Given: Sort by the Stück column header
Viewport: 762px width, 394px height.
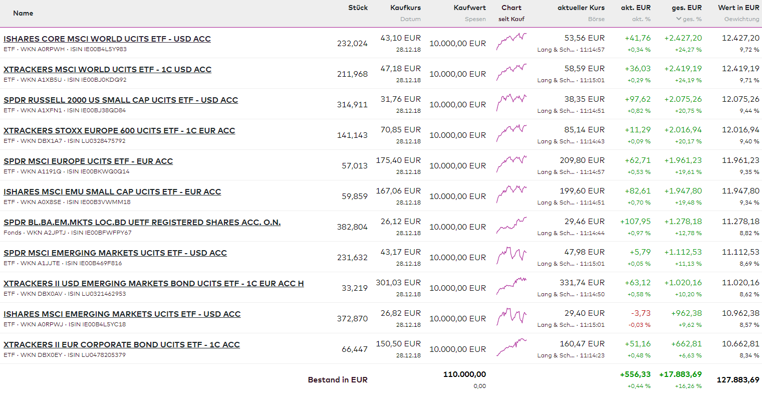Looking at the screenshot, I should point(358,8).
